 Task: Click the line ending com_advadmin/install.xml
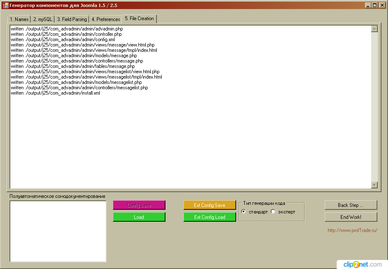(55, 93)
